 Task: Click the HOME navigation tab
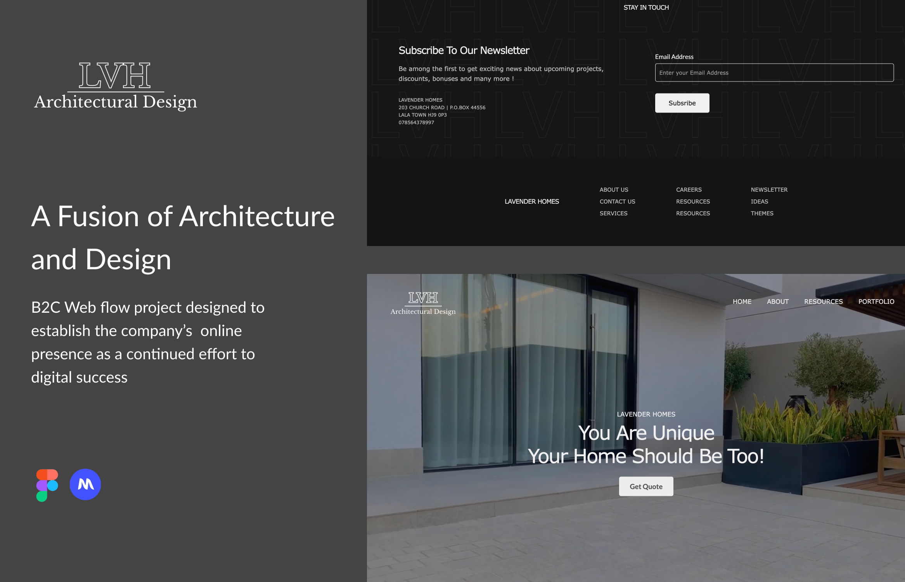click(x=741, y=301)
